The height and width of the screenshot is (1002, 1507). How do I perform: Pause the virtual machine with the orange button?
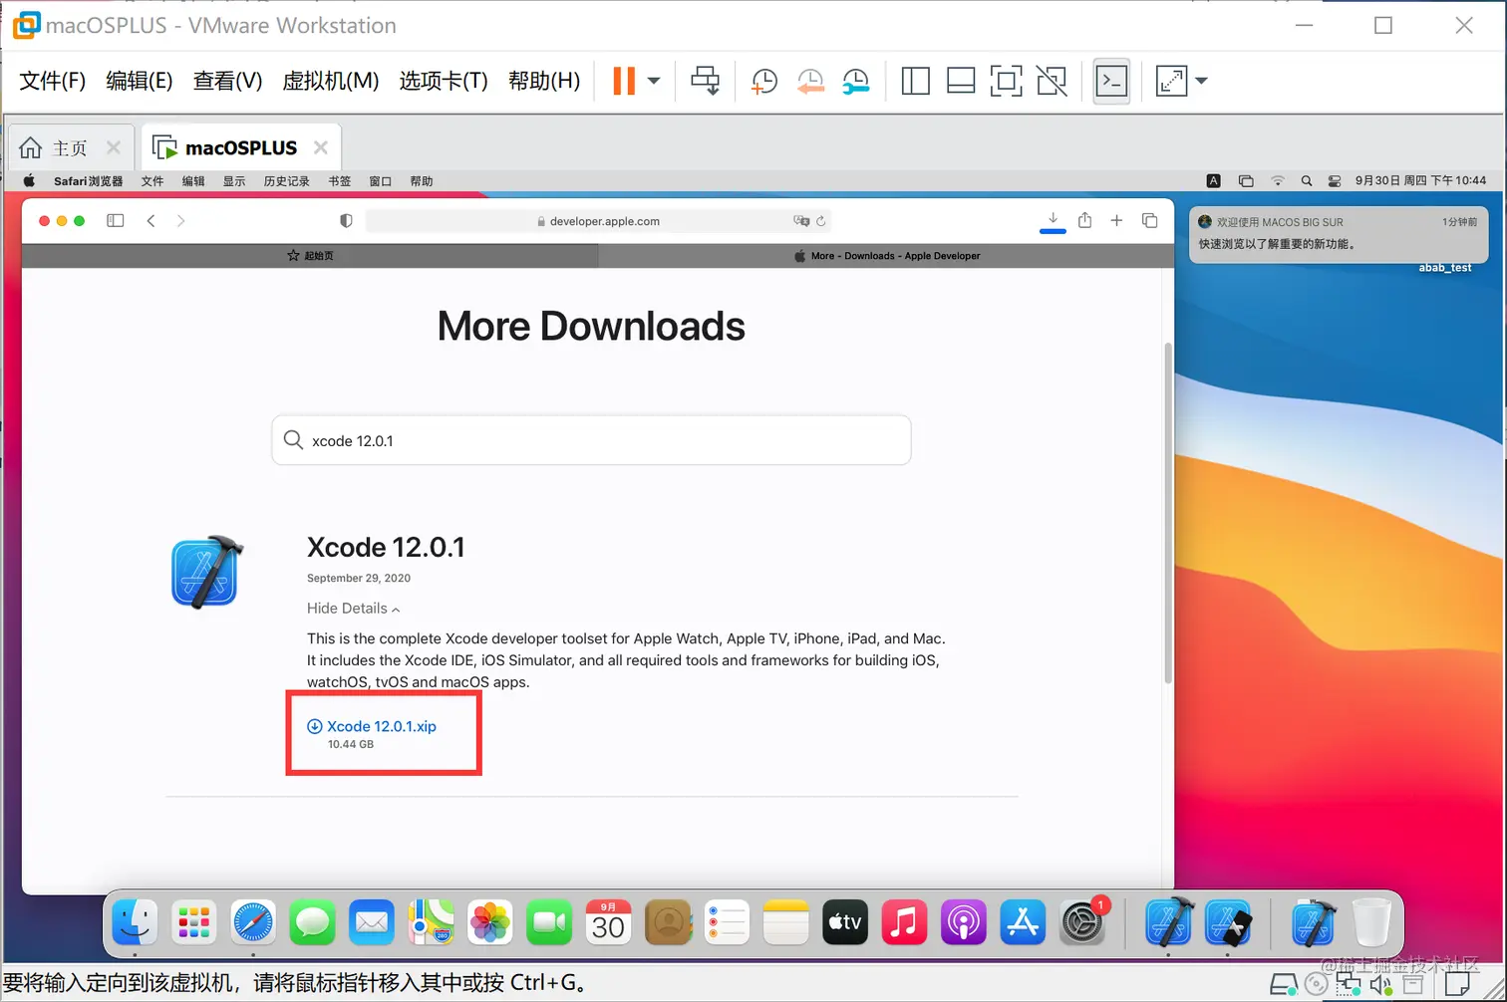coord(624,81)
